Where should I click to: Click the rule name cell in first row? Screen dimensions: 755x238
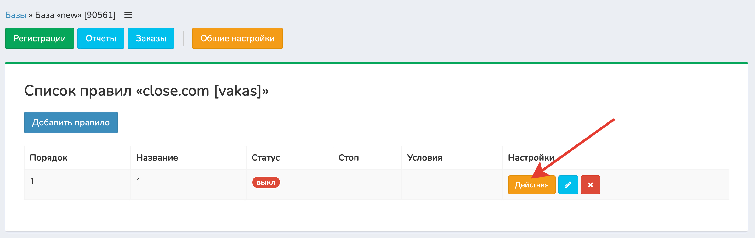click(139, 182)
